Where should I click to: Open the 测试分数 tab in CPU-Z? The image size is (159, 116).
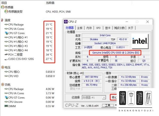click(119, 28)
